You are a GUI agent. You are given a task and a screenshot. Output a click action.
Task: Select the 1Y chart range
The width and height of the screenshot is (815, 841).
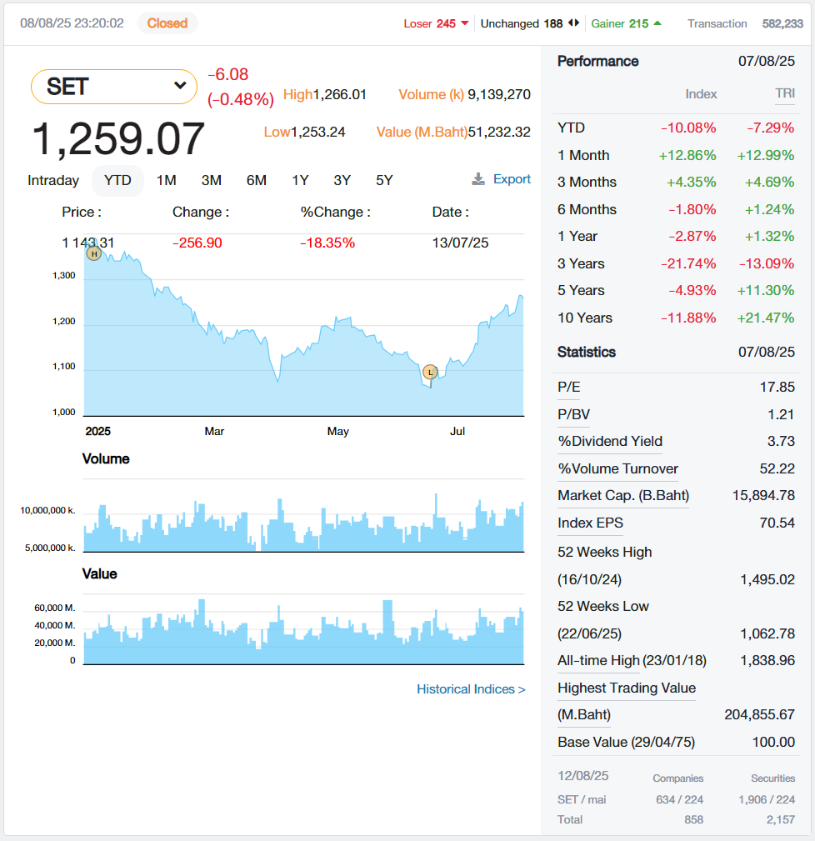300,180
